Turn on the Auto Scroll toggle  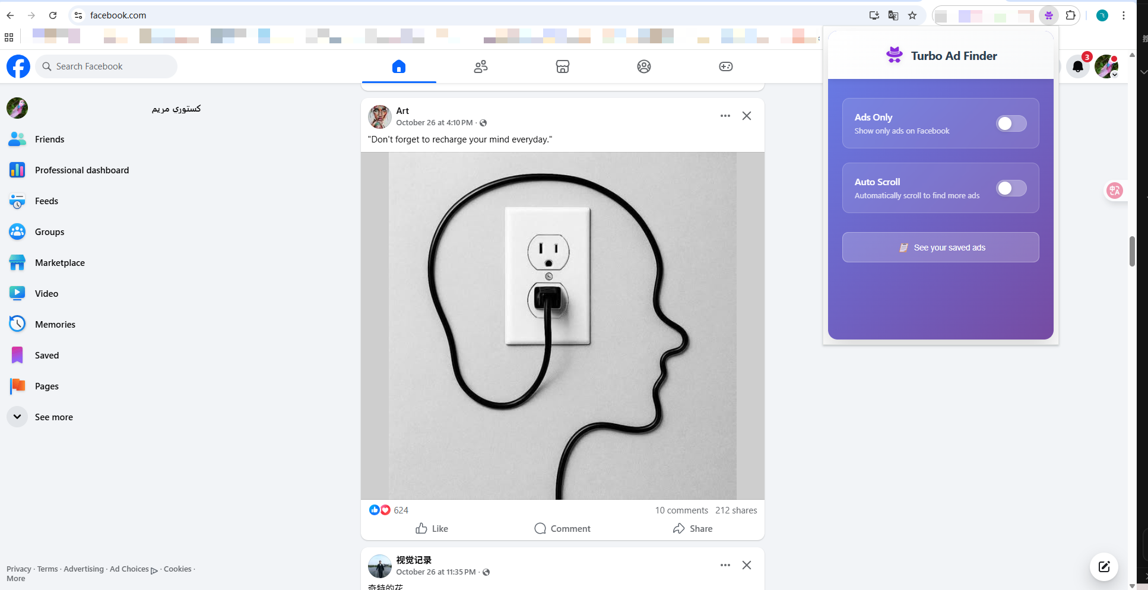1011,188
